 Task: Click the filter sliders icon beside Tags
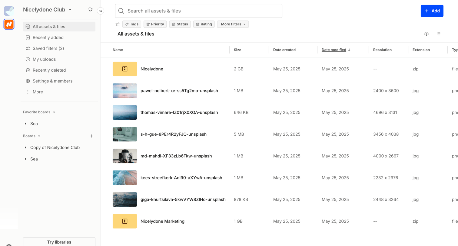pos(118,24)
